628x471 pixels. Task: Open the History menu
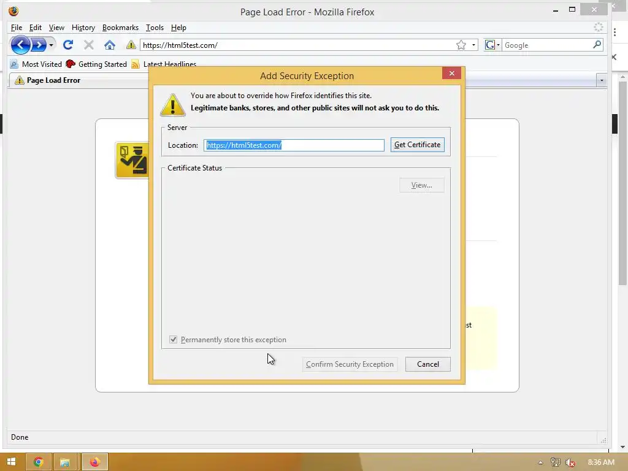(83, 28)
